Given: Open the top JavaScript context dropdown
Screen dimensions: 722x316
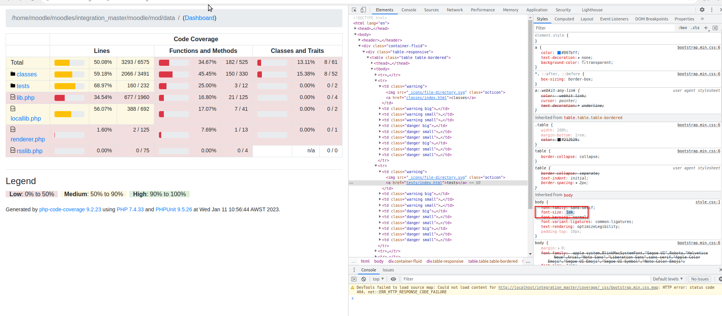Looking at the screenshot, I should tap(378, 279).
